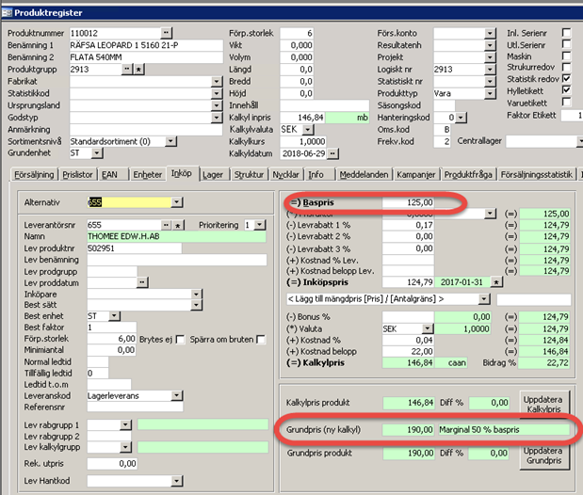Enable Varuetikett checkbox
Screen dimensions: 583x495
tap(566, 102)
